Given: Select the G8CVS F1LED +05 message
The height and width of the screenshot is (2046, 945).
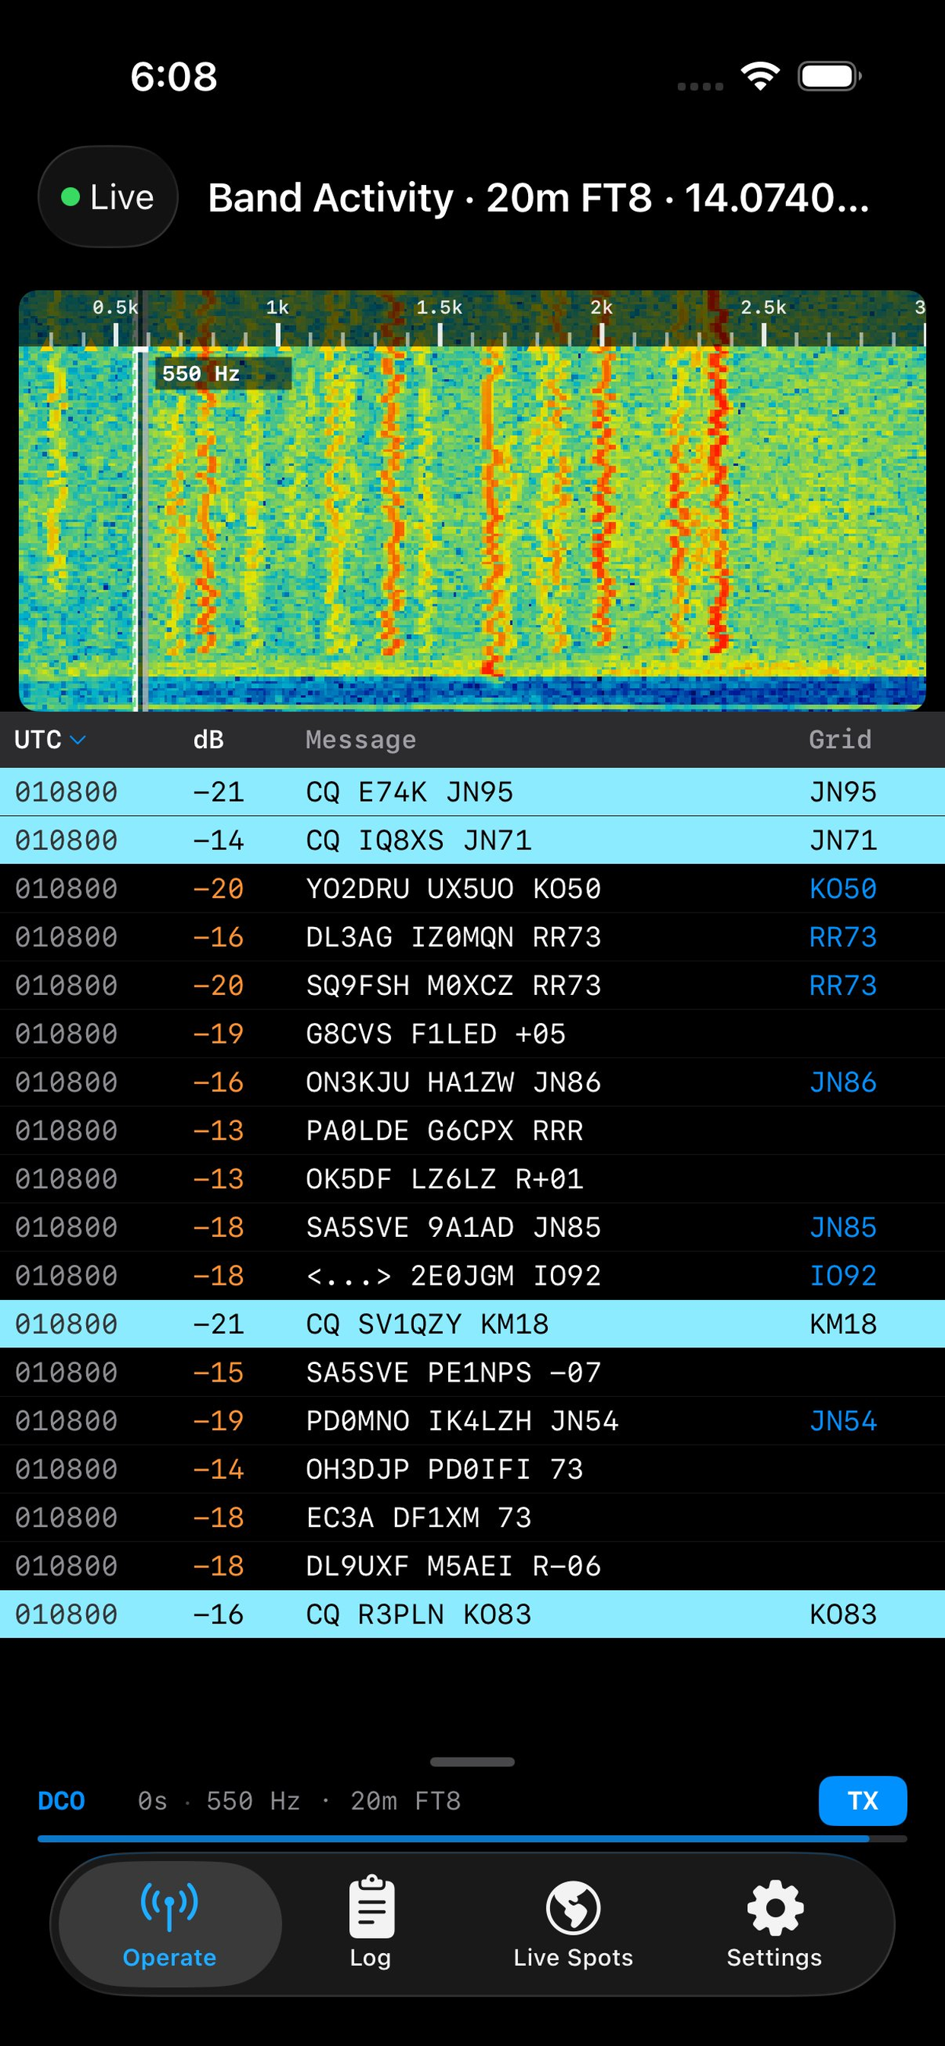Looking at the screenshot, I should [436, 1034].
